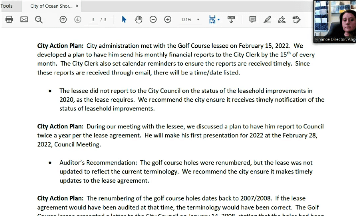Close the City of Ocean Shores tab
This screenshot has width=356, height=216.
[77, 6]
